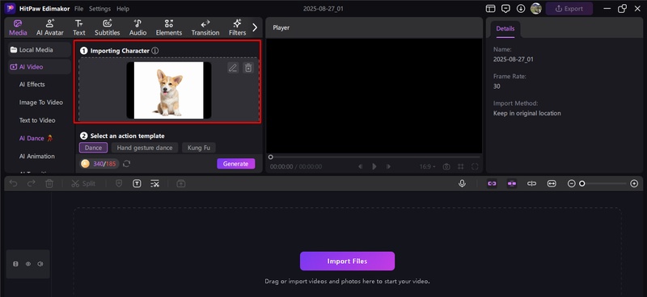Click the corgi character thumbnail
The image size is (647, 297).
[x=169, y=90]
